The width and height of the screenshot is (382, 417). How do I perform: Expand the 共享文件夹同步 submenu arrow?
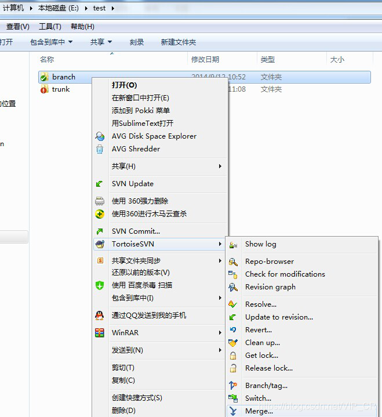pyautogui.click(x=220, y=260)
